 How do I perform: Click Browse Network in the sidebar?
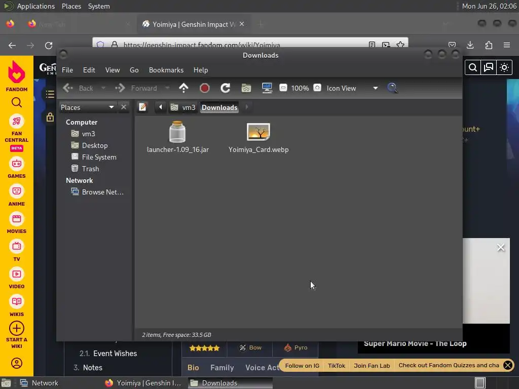[97, 192]
